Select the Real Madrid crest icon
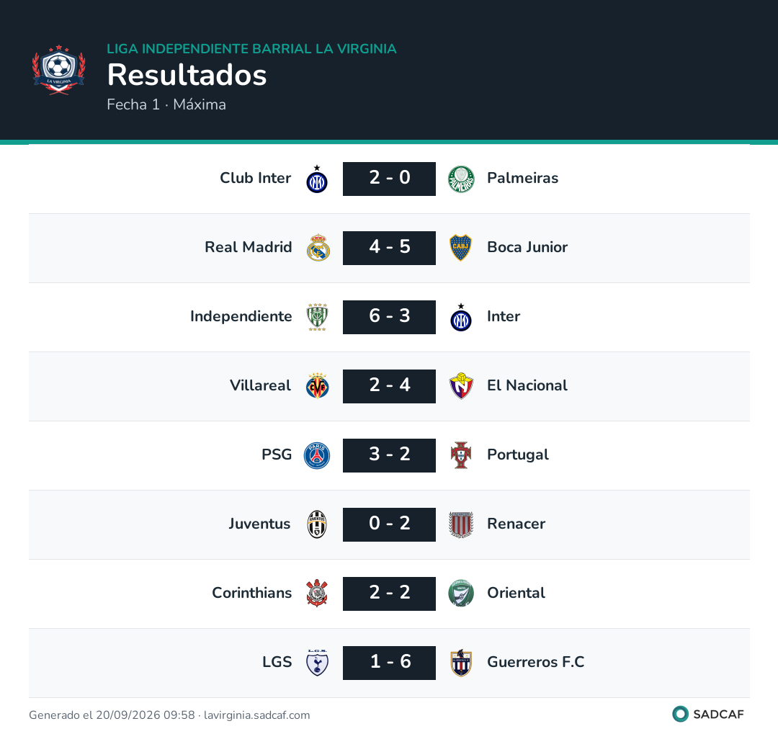 point(318,248)
